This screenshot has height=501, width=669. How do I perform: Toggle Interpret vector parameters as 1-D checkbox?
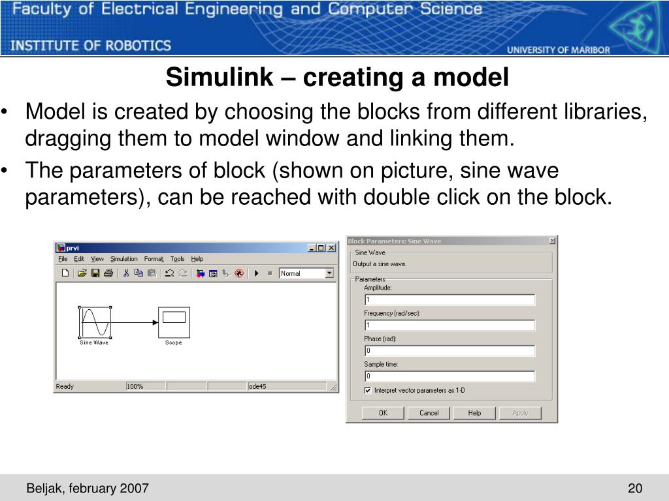(368, 390)
